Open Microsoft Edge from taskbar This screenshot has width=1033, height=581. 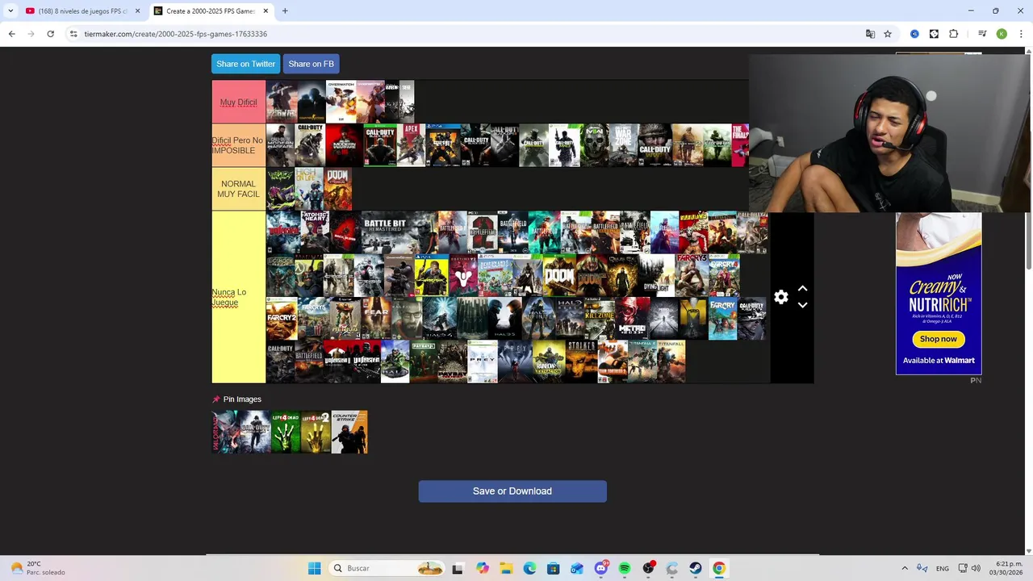pos(529,568)
